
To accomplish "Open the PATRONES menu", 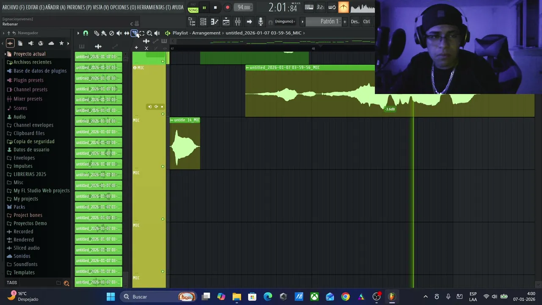I will [x=79, y=8].
